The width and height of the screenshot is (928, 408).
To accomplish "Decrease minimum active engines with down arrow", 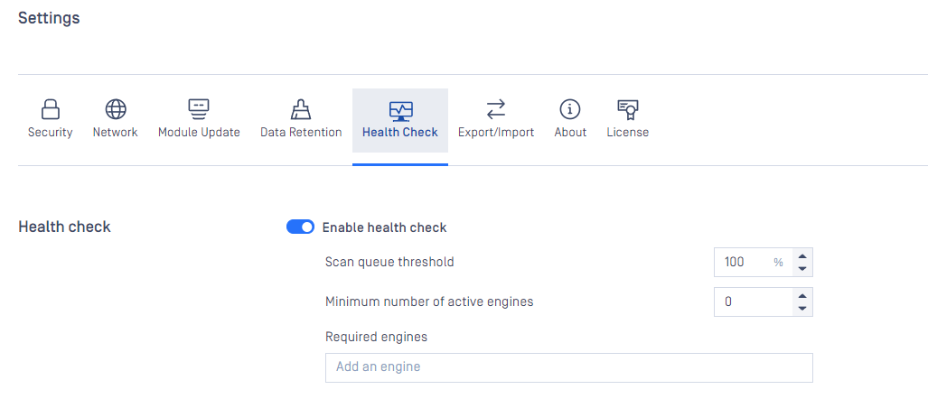I will pos(801,308).
